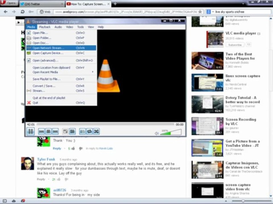Image resolution: width=273 pixels, height=204 pixels.
Task: Toggle VLC playlist button
Action: pyautogui.click(x=82, y=131)
